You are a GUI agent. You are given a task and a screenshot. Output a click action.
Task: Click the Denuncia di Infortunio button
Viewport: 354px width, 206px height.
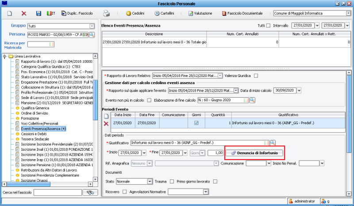(x=254, y=153)
